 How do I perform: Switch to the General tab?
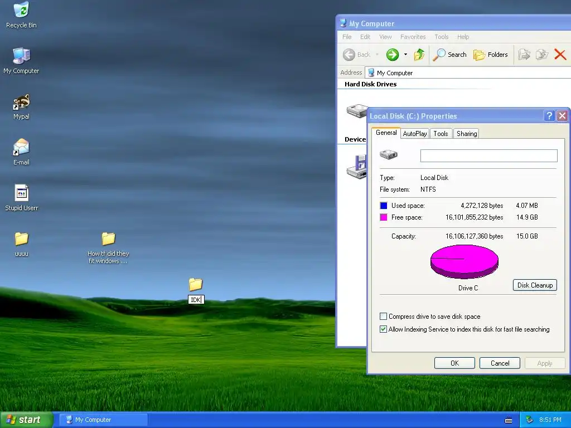pyautogui.click(x=386, y=133)
